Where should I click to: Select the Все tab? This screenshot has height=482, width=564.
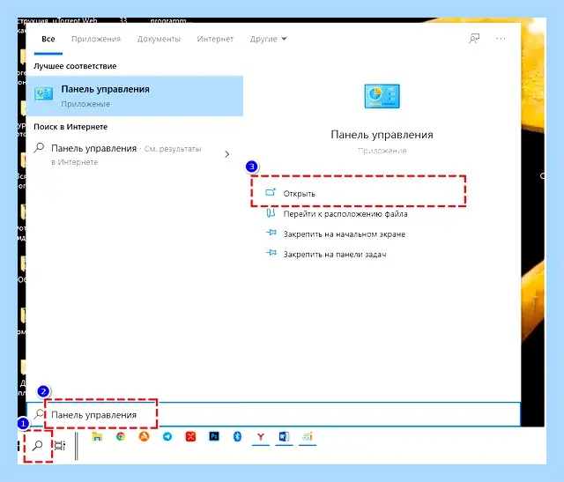48,39
